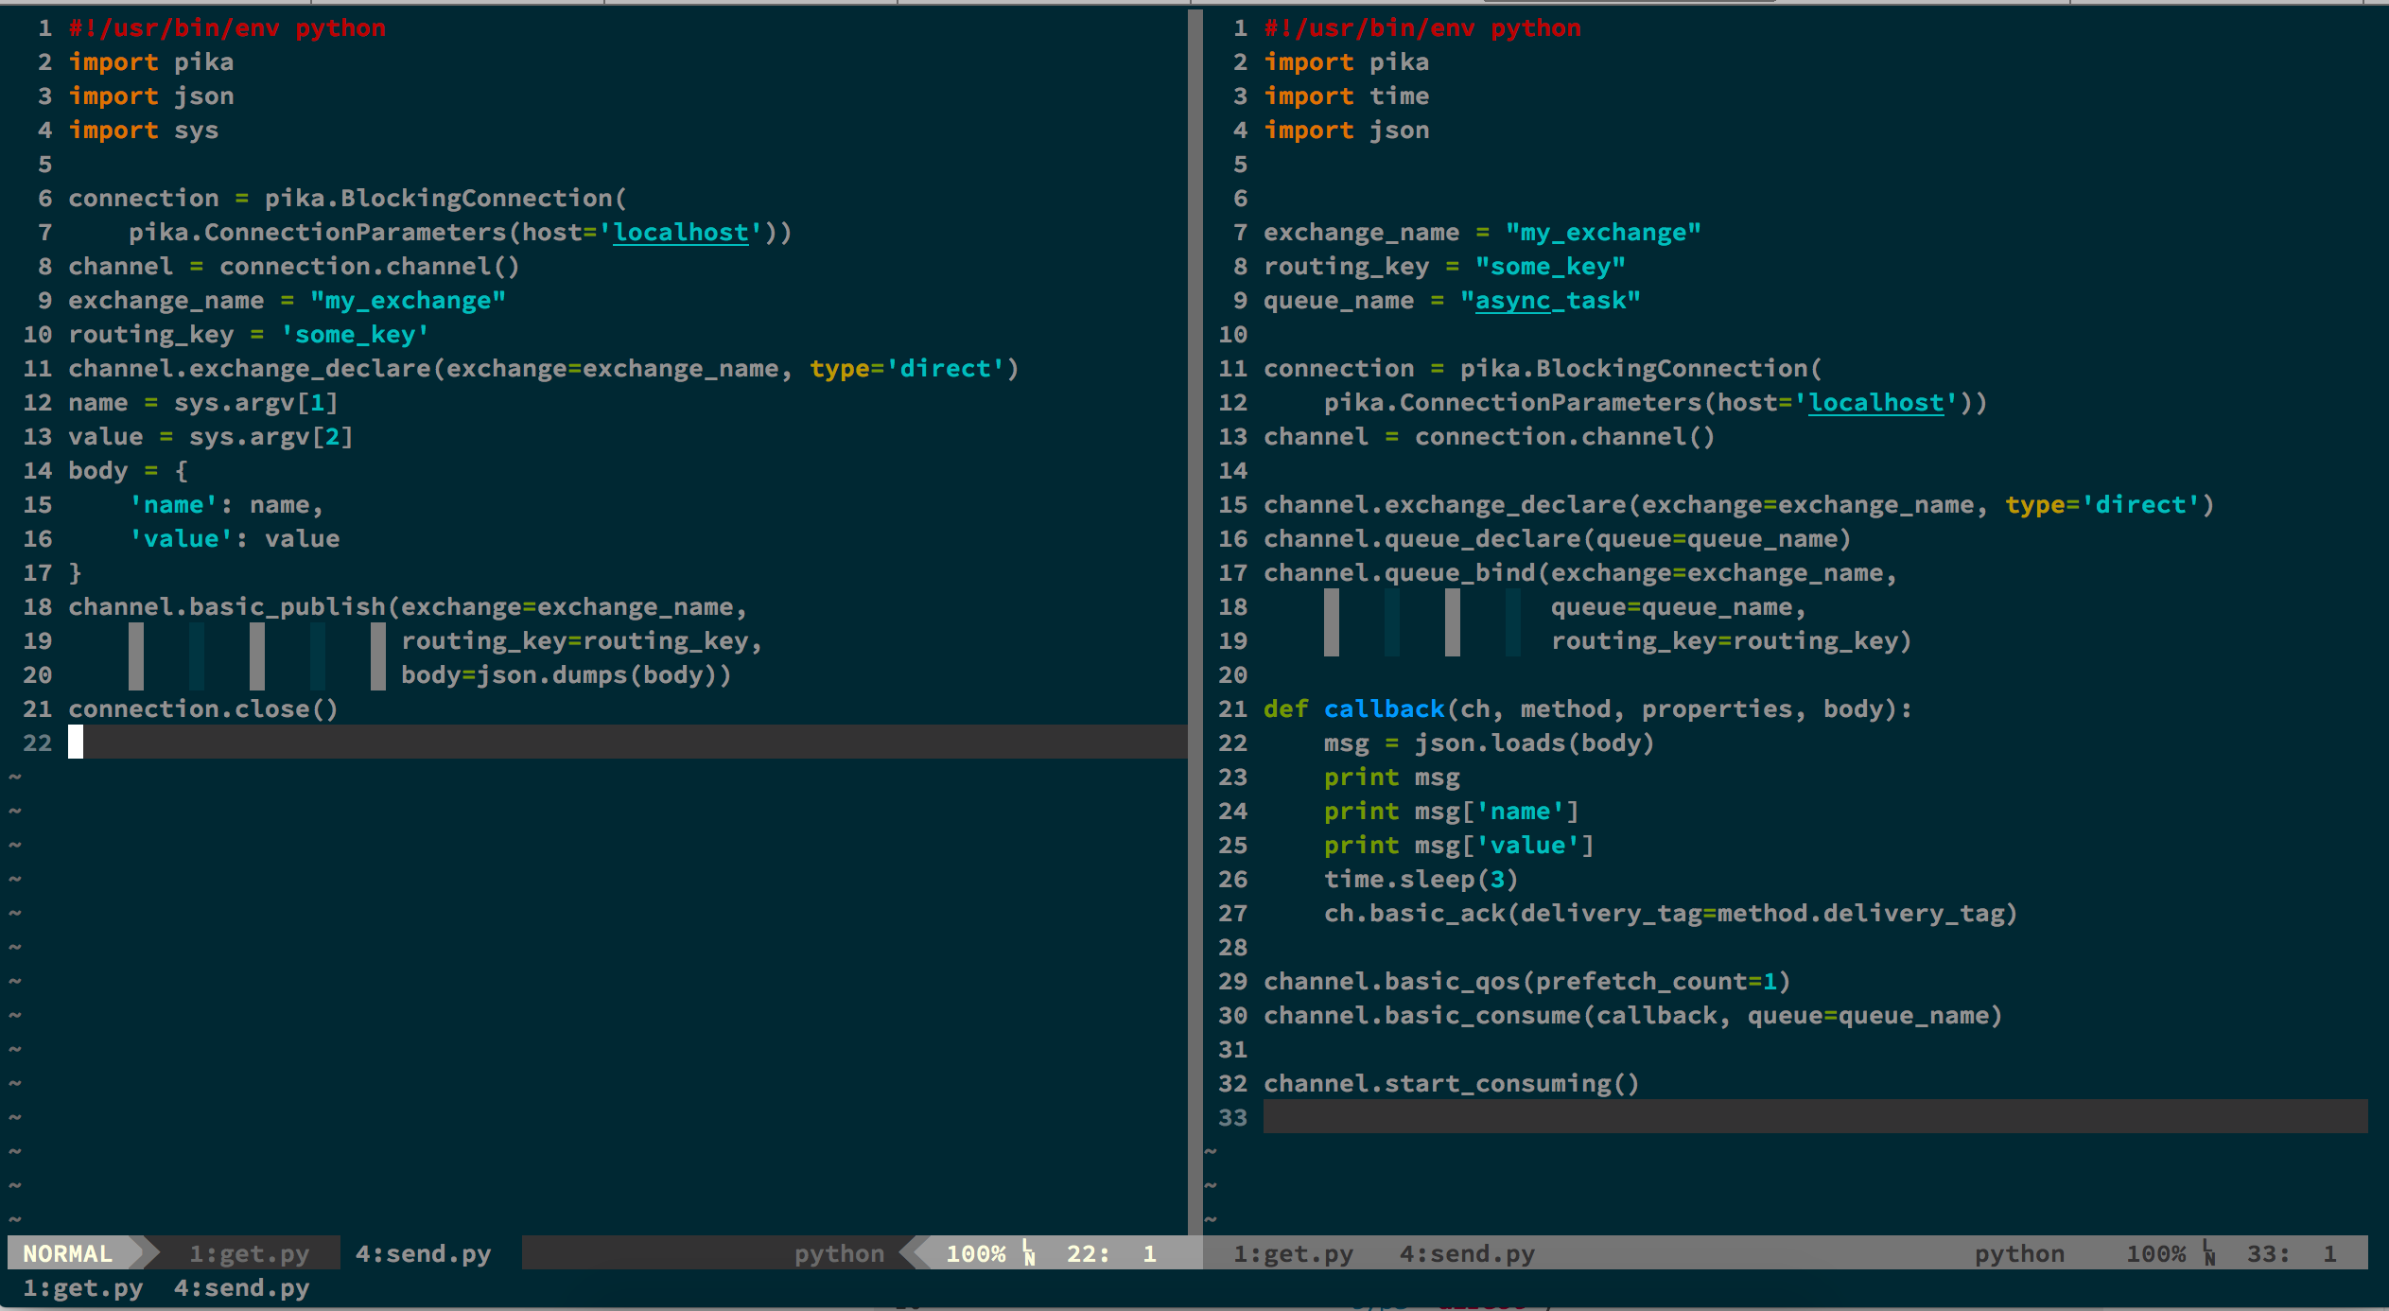The width and height of the screenshot is (2389, 1311).
Task: Click the 100% scroll percentage in left status line
Action: point(976,1253)
